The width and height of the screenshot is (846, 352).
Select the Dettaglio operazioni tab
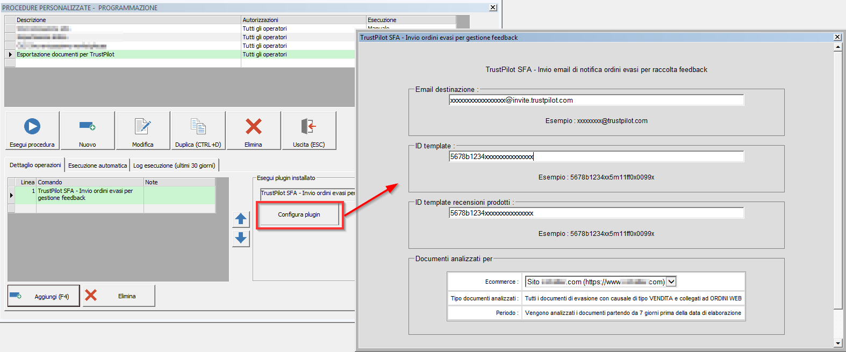[x=35, y=165]
